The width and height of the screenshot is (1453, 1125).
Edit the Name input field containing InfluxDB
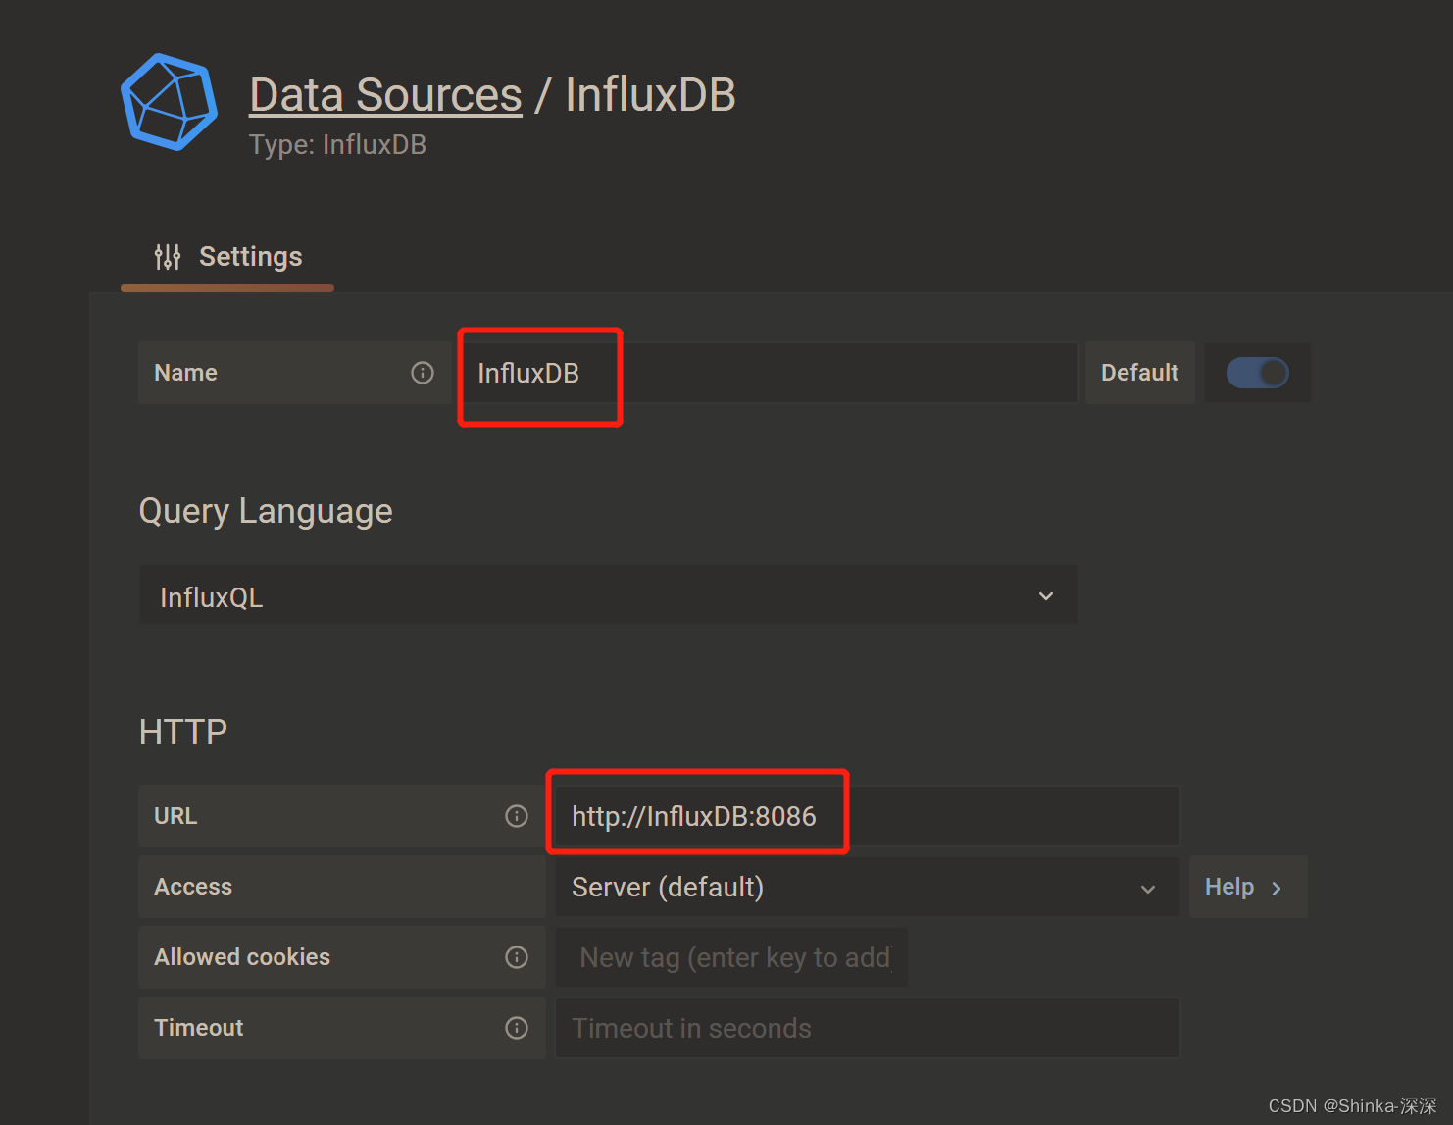click(x=770, y=373)
